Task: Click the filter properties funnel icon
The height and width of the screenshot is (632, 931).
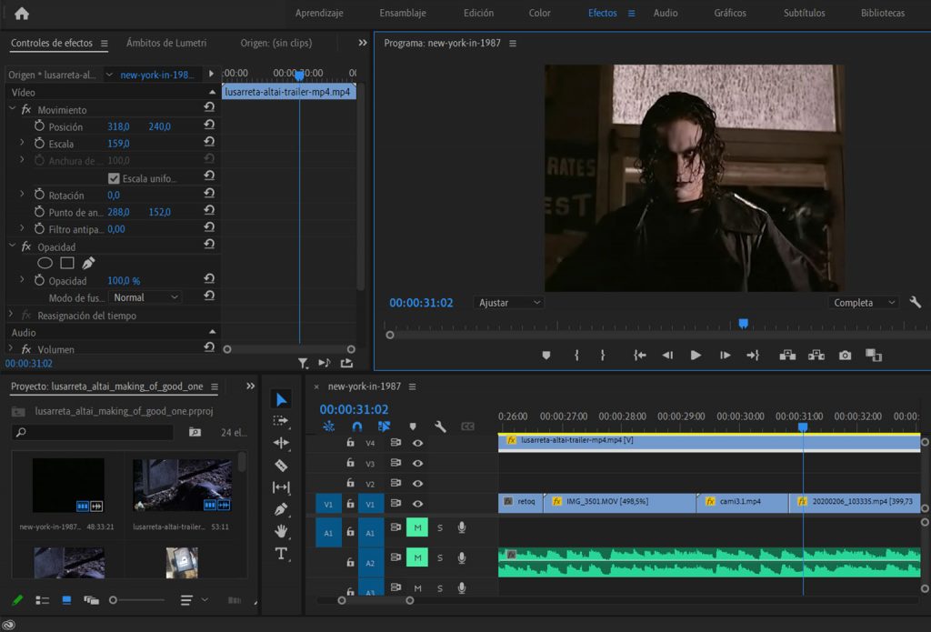Action: [303, 363]
